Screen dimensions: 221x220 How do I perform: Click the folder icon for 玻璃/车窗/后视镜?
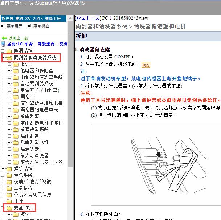click(9, 182)
